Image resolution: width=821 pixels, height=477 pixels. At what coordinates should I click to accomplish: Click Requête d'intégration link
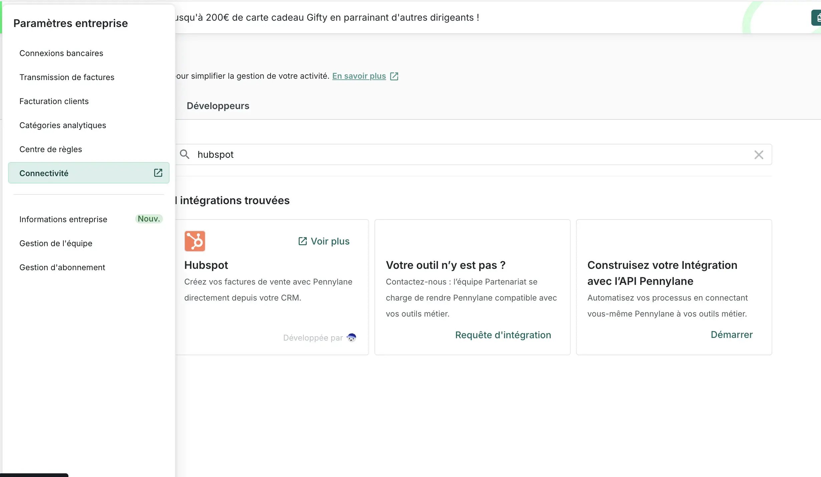pyautogui.click(x=503, y=335)
